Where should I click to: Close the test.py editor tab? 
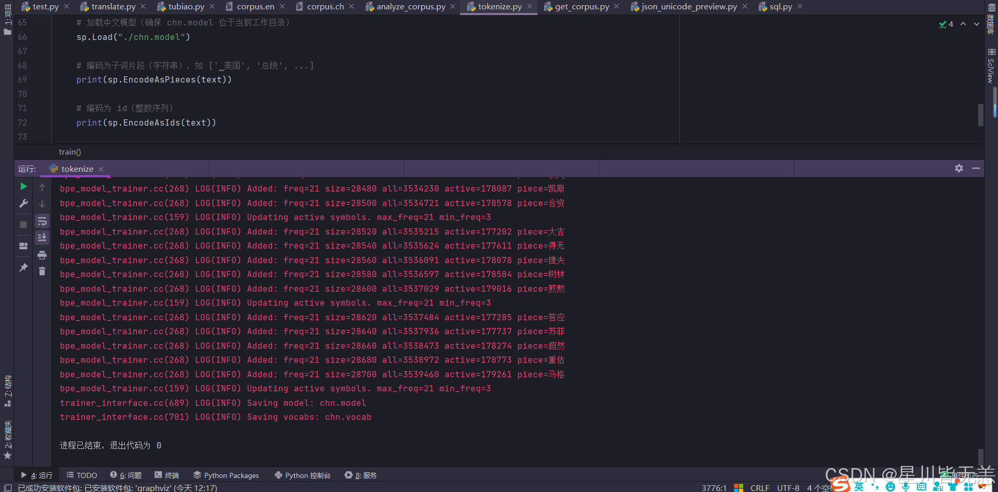pyautogui.click(x=67, y=6)
